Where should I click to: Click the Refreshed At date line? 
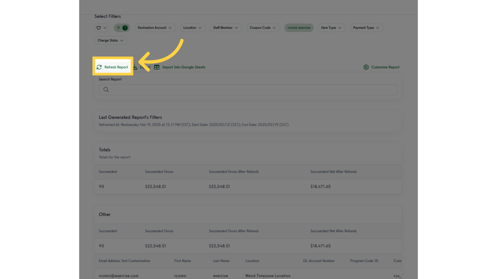pyautogui.click(x=194, y=125)
